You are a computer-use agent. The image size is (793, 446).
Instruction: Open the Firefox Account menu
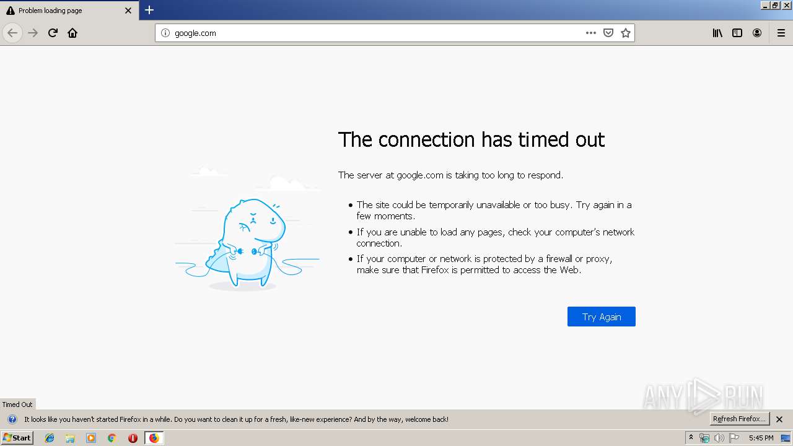757,33
